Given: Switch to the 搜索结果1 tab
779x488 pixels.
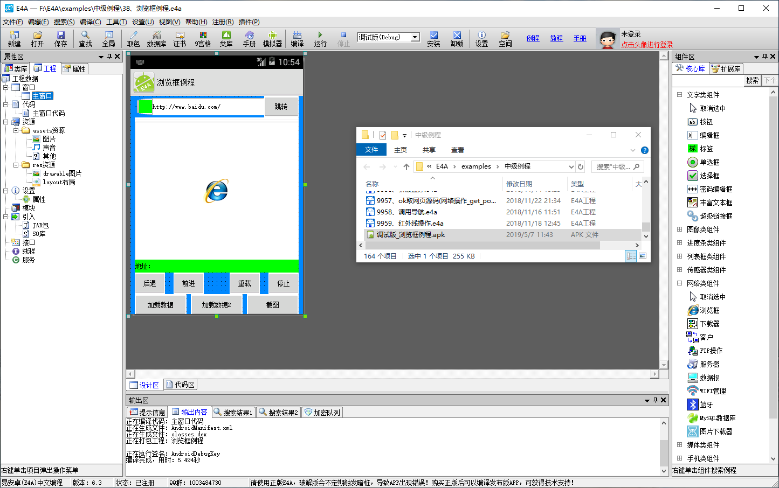Looking at the screenshot, I should (233, 412).
